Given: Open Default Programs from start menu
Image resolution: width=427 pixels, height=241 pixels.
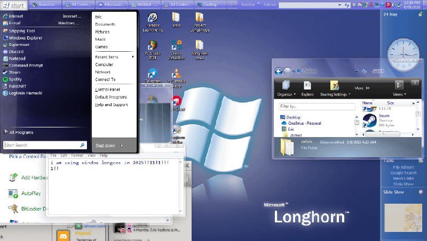Looking at the screenshot, I should 111,97.
